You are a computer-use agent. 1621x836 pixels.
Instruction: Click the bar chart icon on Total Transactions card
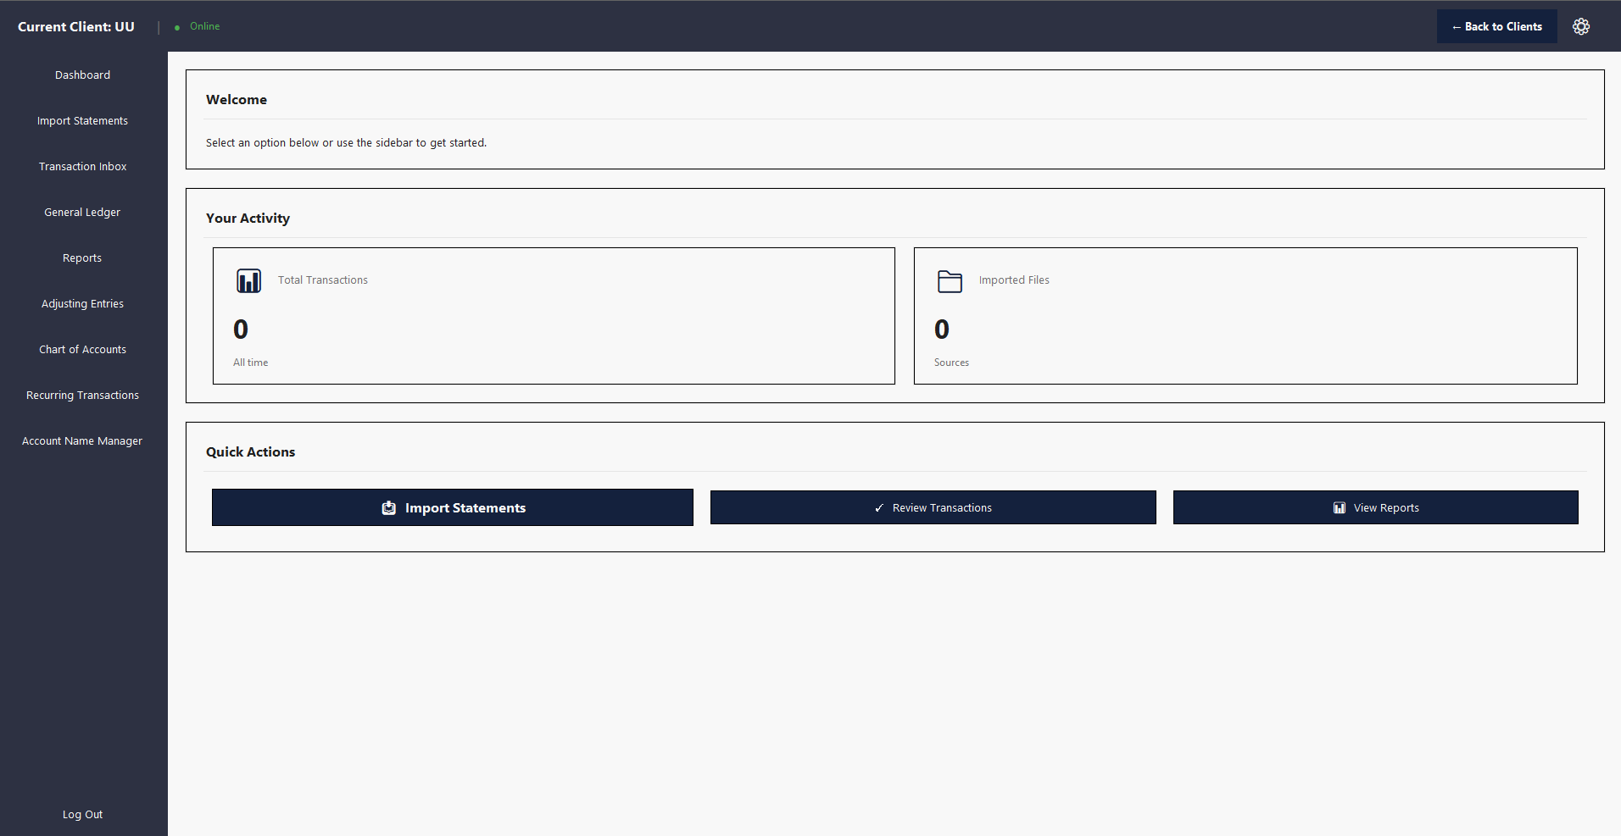(248, 280)
